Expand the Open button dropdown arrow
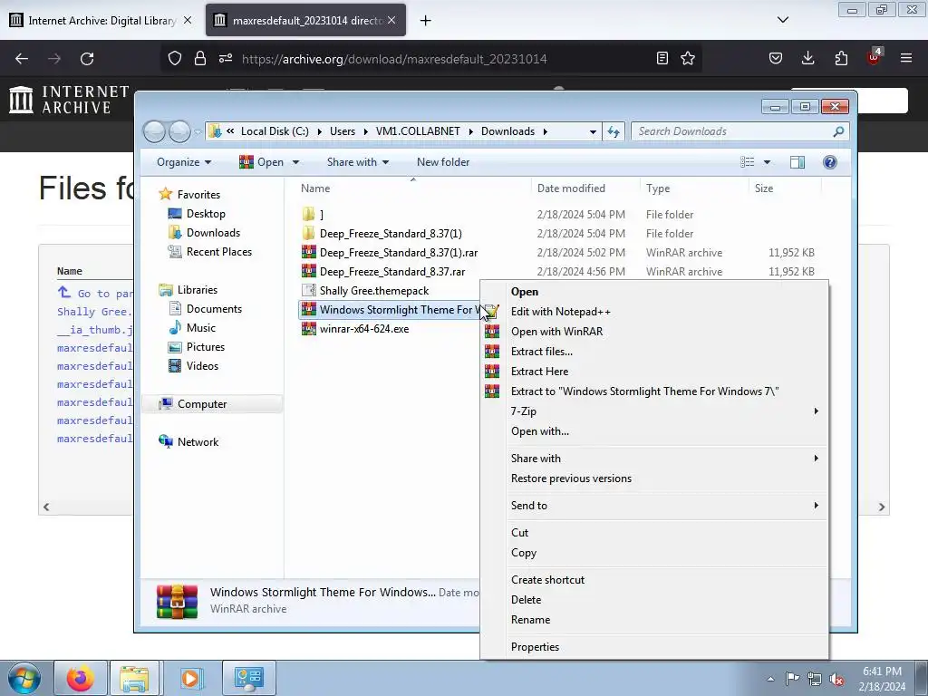The width and height of the screenshot is (928, 696). coord(296,162)
